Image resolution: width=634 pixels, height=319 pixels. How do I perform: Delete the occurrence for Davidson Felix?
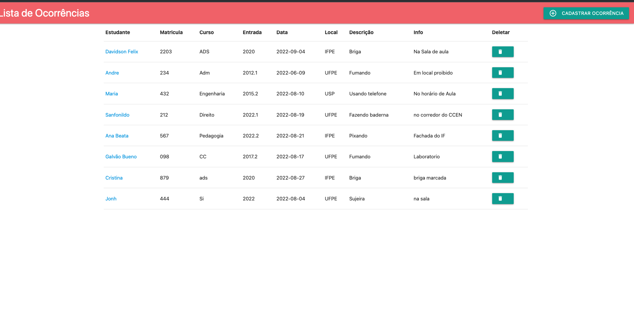(x=502, y=52)
